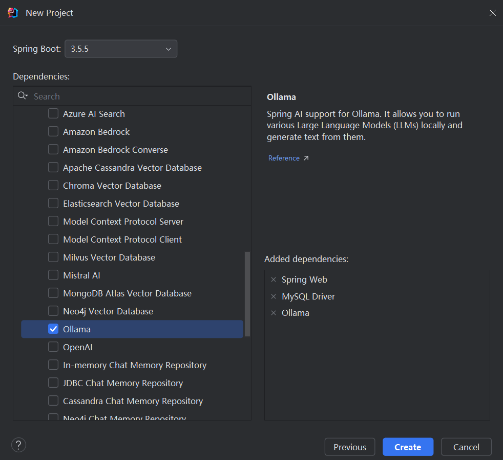503x460 pixels.
Task: Select Ollama in added dependencies list
Action: pyautogui.click(x=296, y=313)
